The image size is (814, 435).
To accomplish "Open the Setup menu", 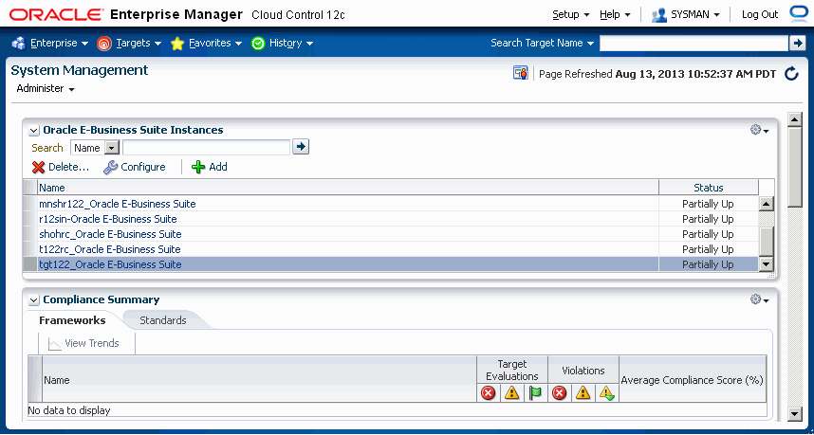I will click(x=570, y=14).
